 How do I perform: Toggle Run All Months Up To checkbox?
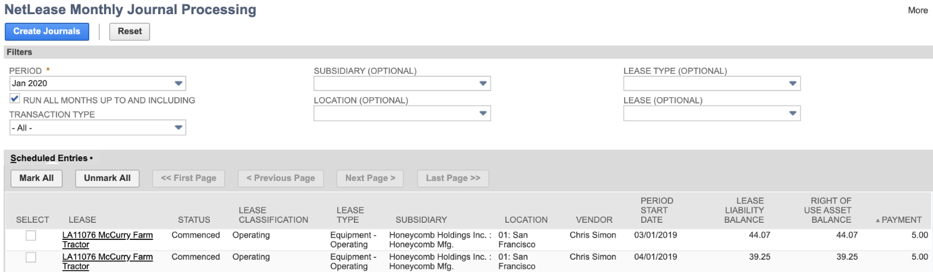[x=15, y=99]
